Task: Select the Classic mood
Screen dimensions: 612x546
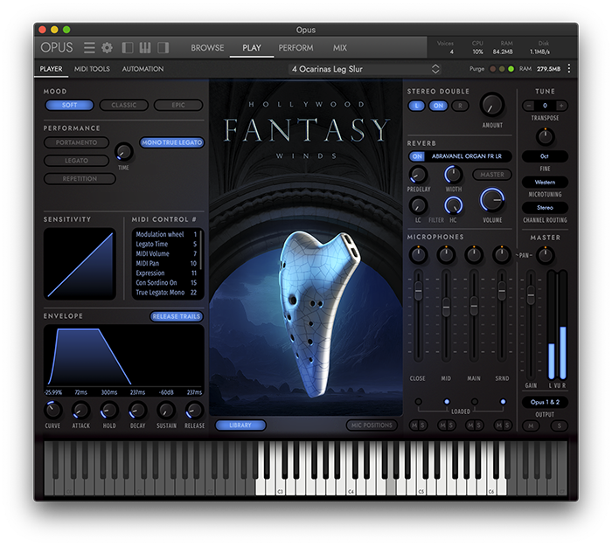Action: click(124, 106)
